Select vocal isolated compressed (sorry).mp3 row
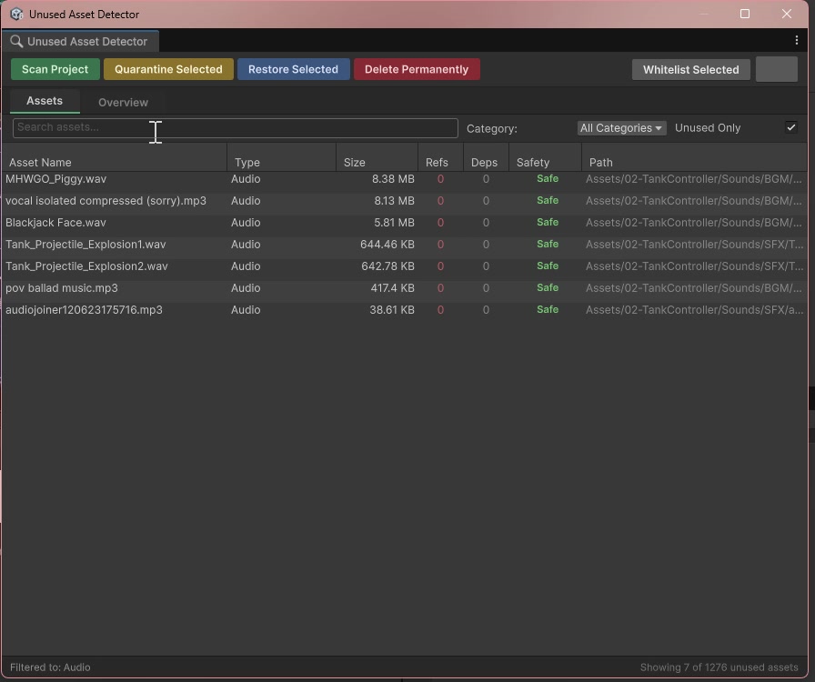This screenshot has width=815, height=682. (405, 201)
